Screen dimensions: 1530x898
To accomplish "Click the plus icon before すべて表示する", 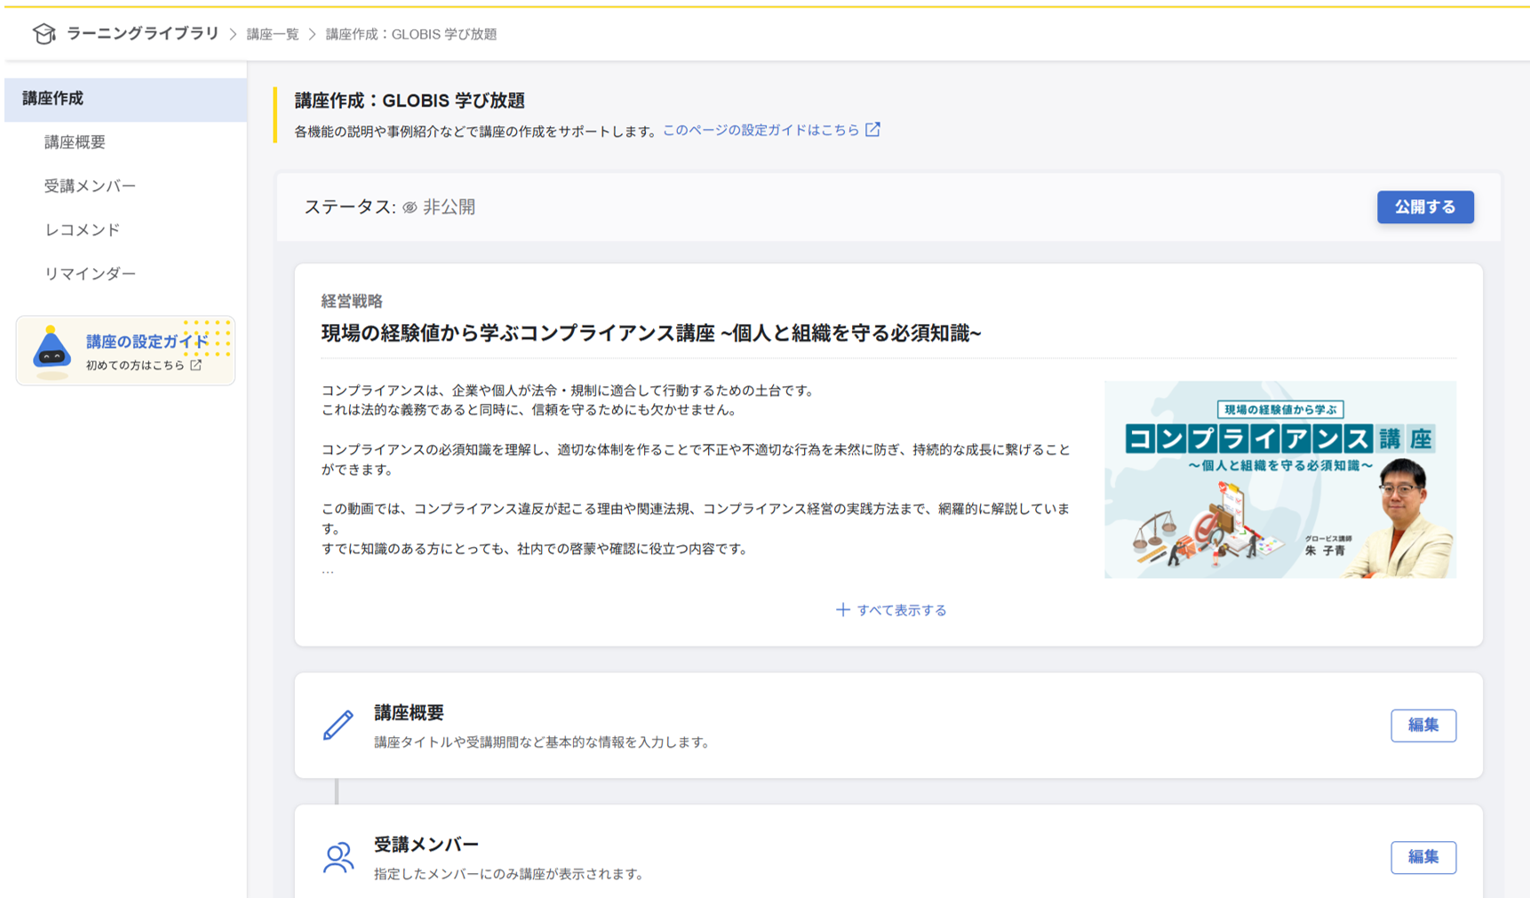I will [x=842, y=609].
